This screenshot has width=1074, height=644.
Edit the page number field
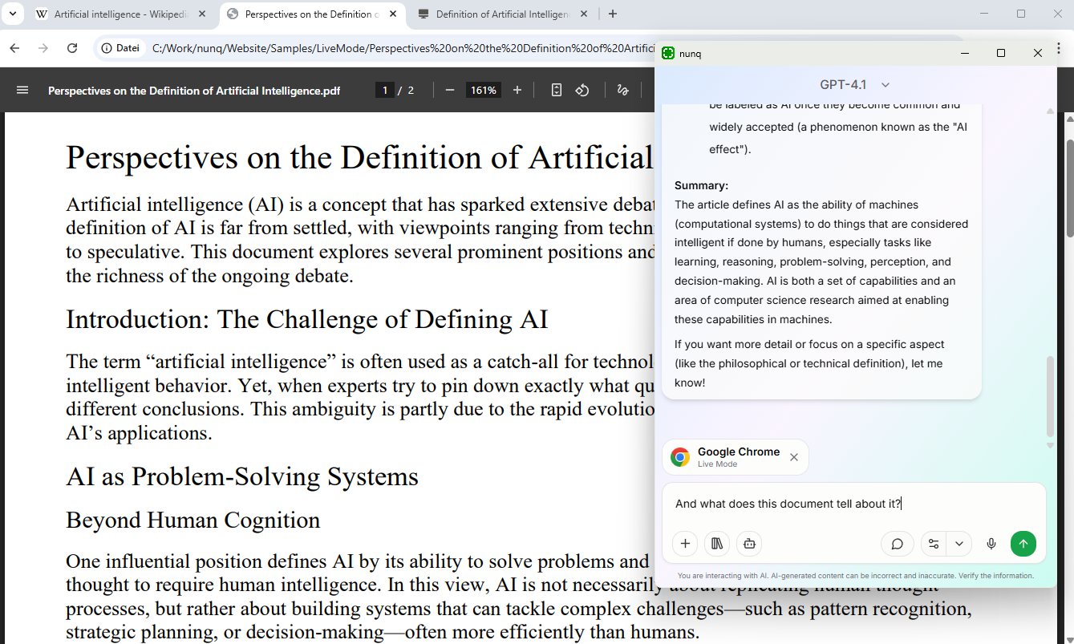(385, 90)
